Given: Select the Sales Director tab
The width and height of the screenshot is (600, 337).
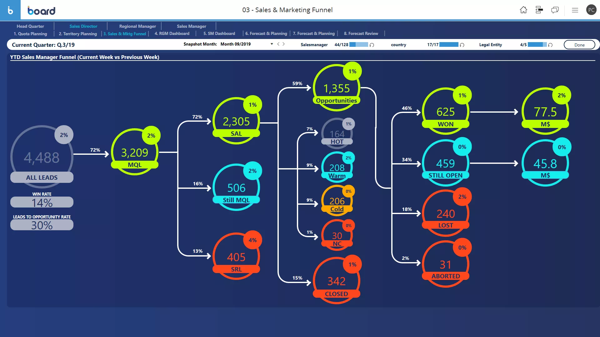Looking at the screenshot, I should (83, 26).
